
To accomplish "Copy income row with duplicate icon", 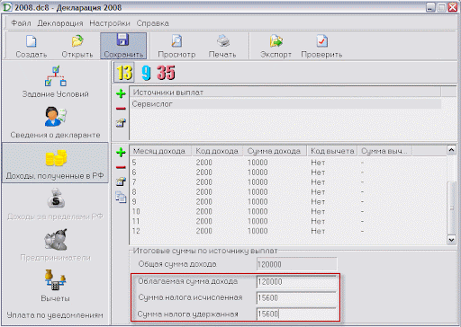I will pos(121,197).
